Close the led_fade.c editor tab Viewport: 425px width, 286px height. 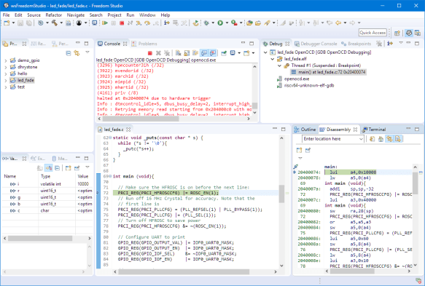coord(128,130)
